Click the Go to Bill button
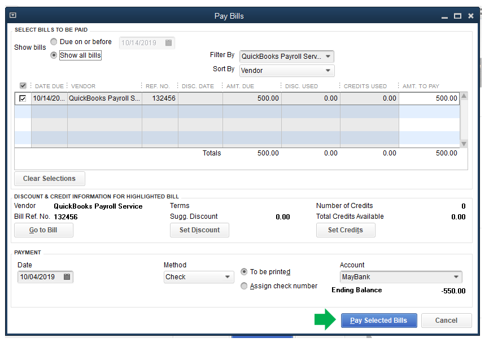The height and width of the screenshot is (342, 489). tap(43, 230)
